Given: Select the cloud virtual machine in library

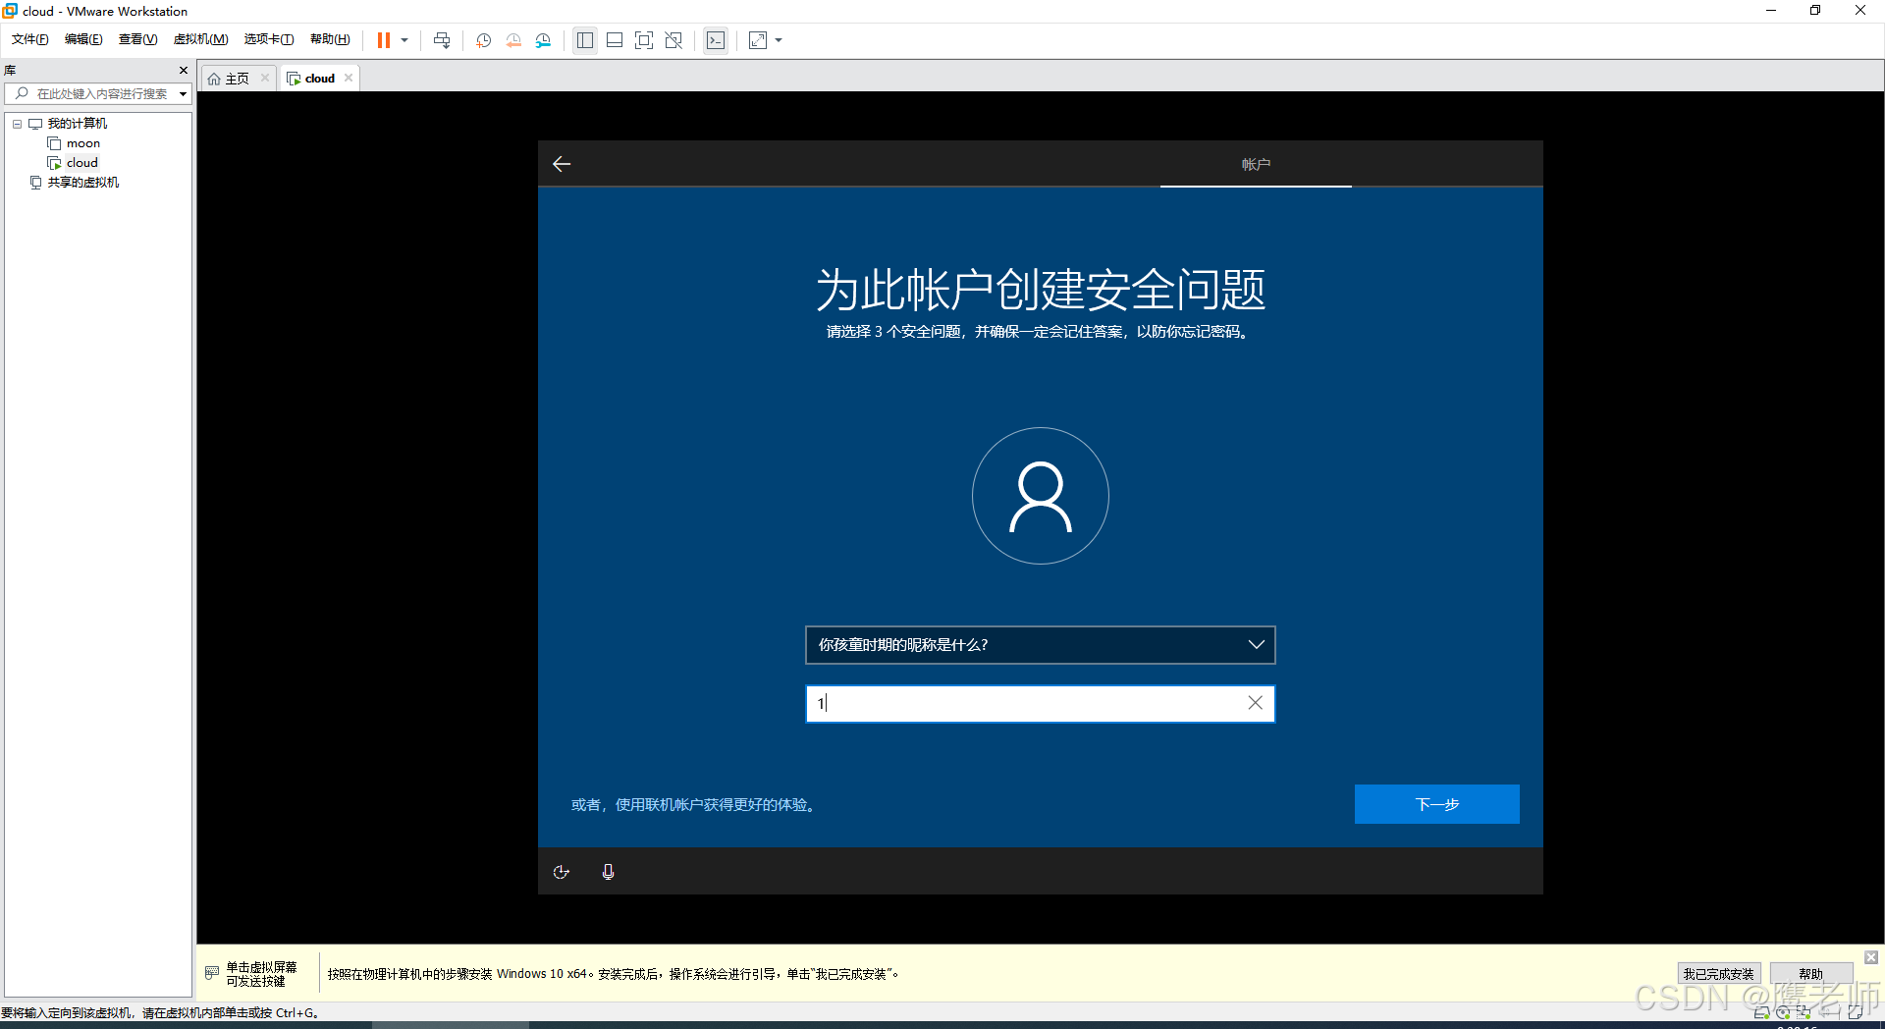Looking at the screenshot, I should pyautogui.click(x=82, y=163).
